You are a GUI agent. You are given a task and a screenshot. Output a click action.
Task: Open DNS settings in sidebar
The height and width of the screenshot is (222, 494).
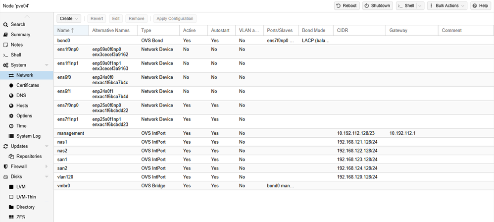click(x=21, y=96)
